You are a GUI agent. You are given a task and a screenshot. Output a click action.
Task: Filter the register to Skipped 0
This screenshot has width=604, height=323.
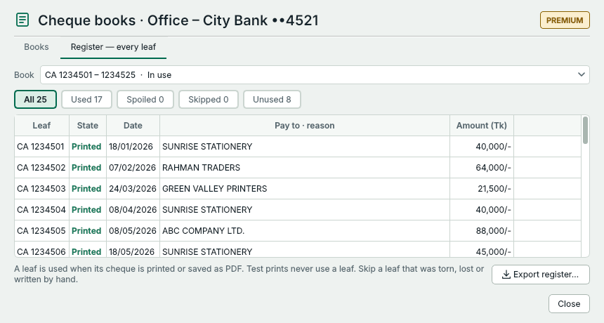209,99
